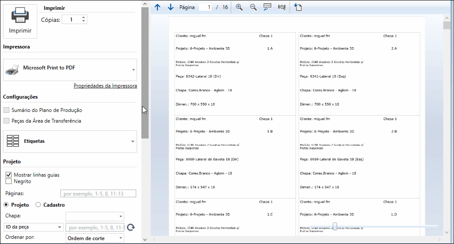This screenshot has height=244, width=454.
Task: Click the Etiquetas grid layout icon
Action: click(x=13, y=141)
